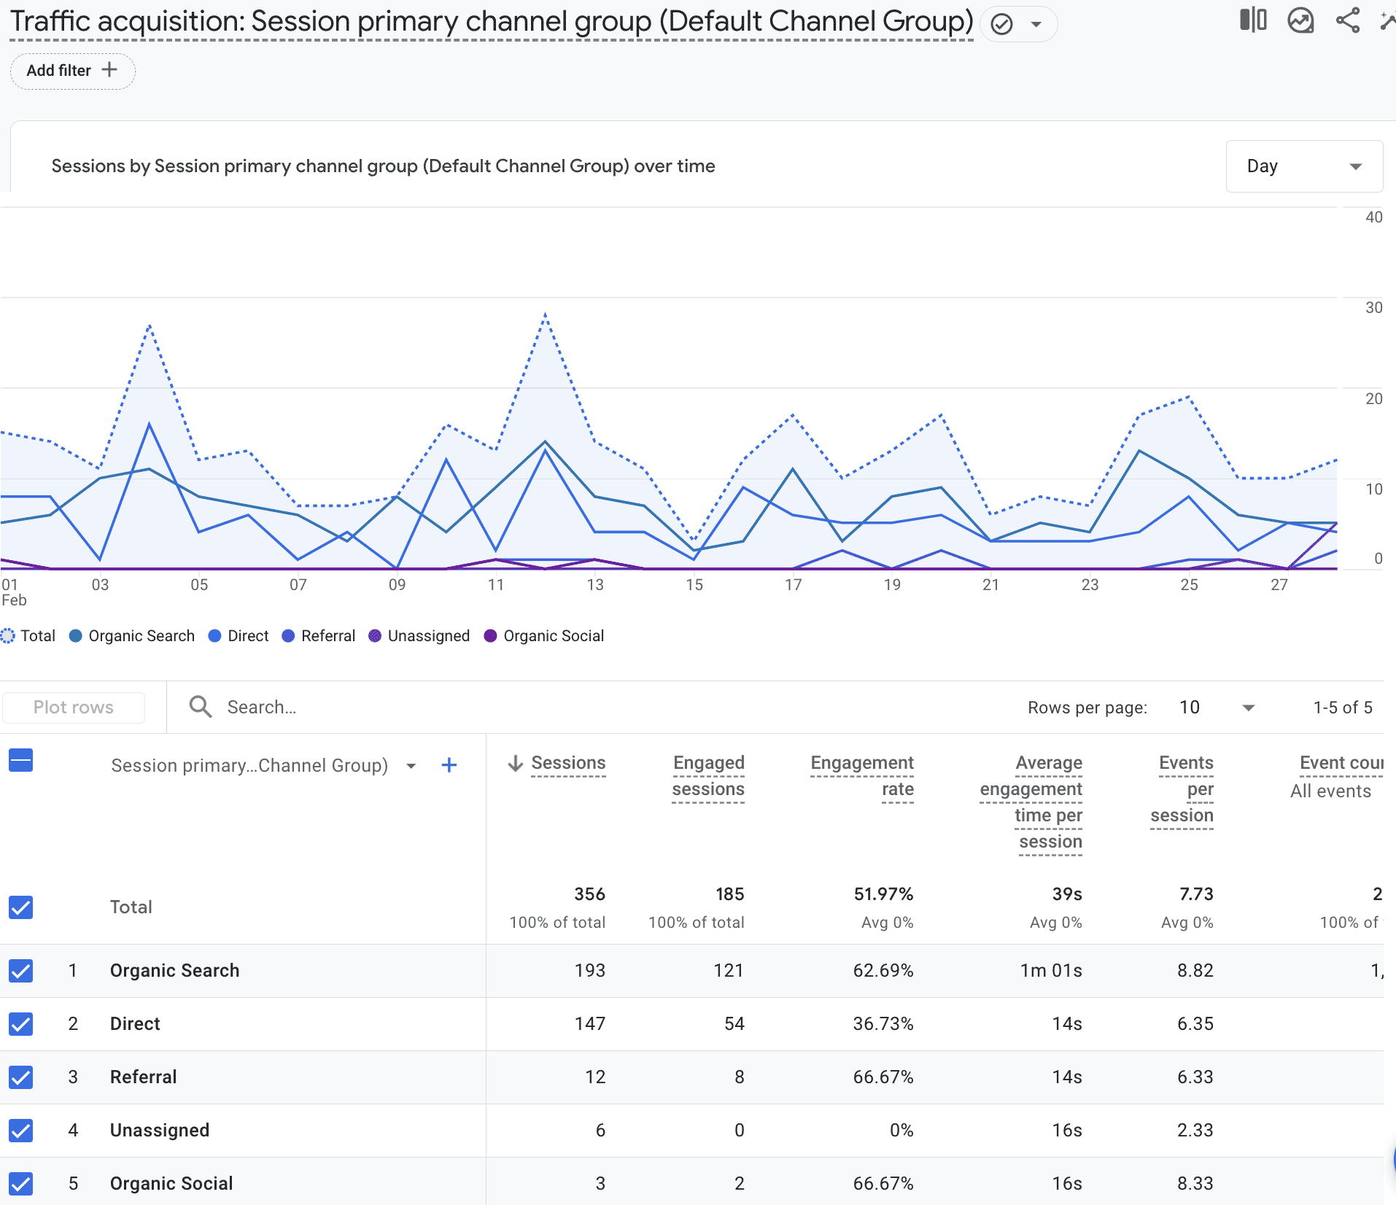Image resolution: width=1396 pixels, height=1205 pixels.
Task: Click the plus icon in Add filter
Action: [x=109, y=70]
